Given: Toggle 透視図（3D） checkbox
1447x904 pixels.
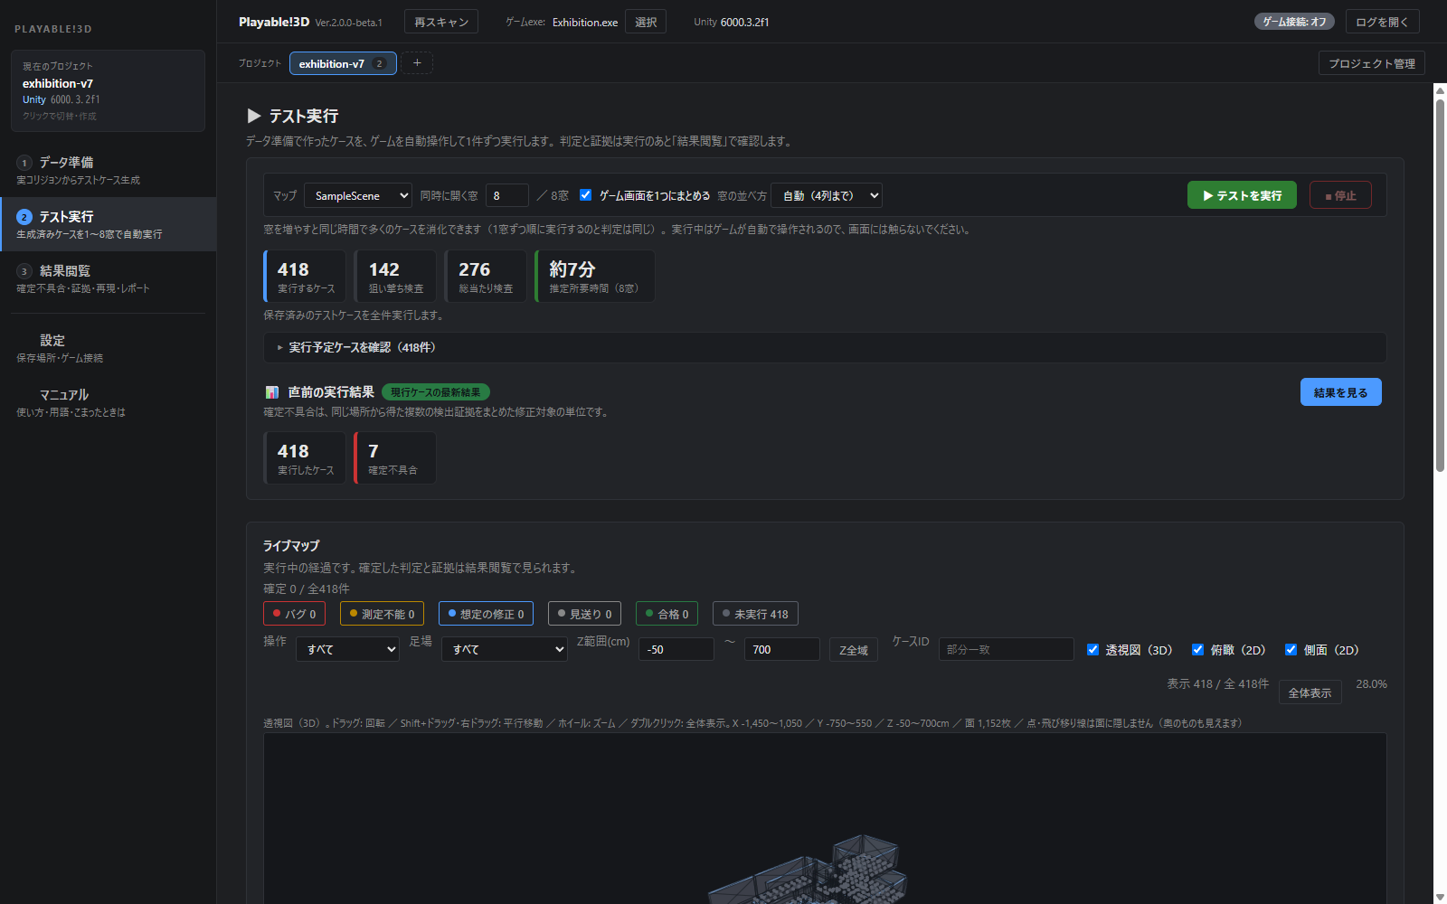Looking at the screenshot, I should [x=1092, y=649].
